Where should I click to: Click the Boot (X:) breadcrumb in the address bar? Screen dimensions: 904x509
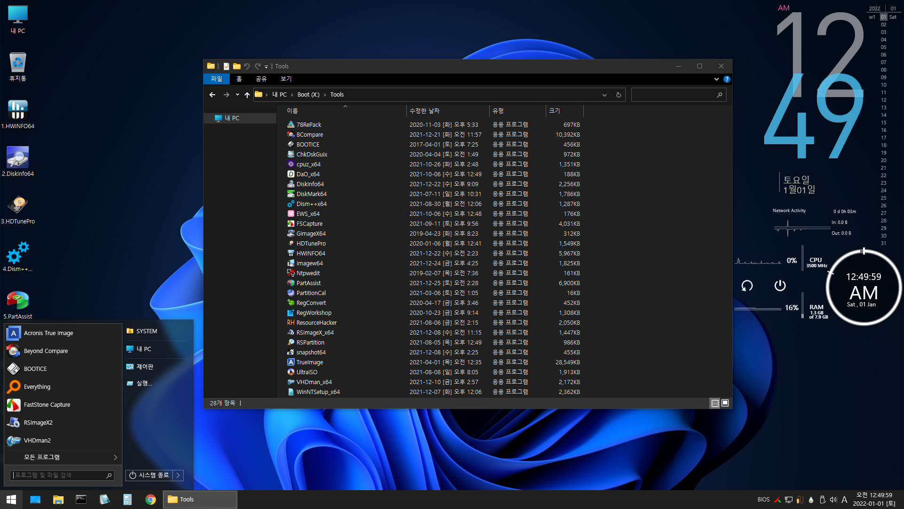click(308, 95)
